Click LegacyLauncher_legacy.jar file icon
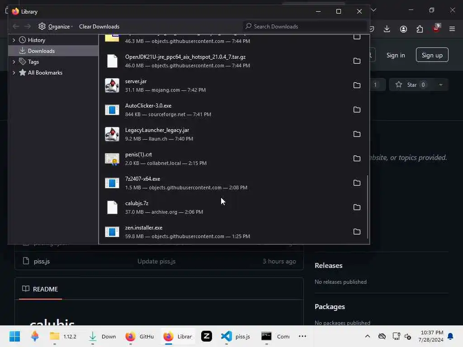Image resolution: width=463 pixels, height=347 pixels. tap(112, 134)
